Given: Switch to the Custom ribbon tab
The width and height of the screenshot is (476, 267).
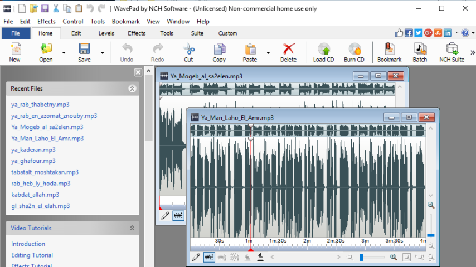Looking at the screenshot, I should (x=227, y=33).
